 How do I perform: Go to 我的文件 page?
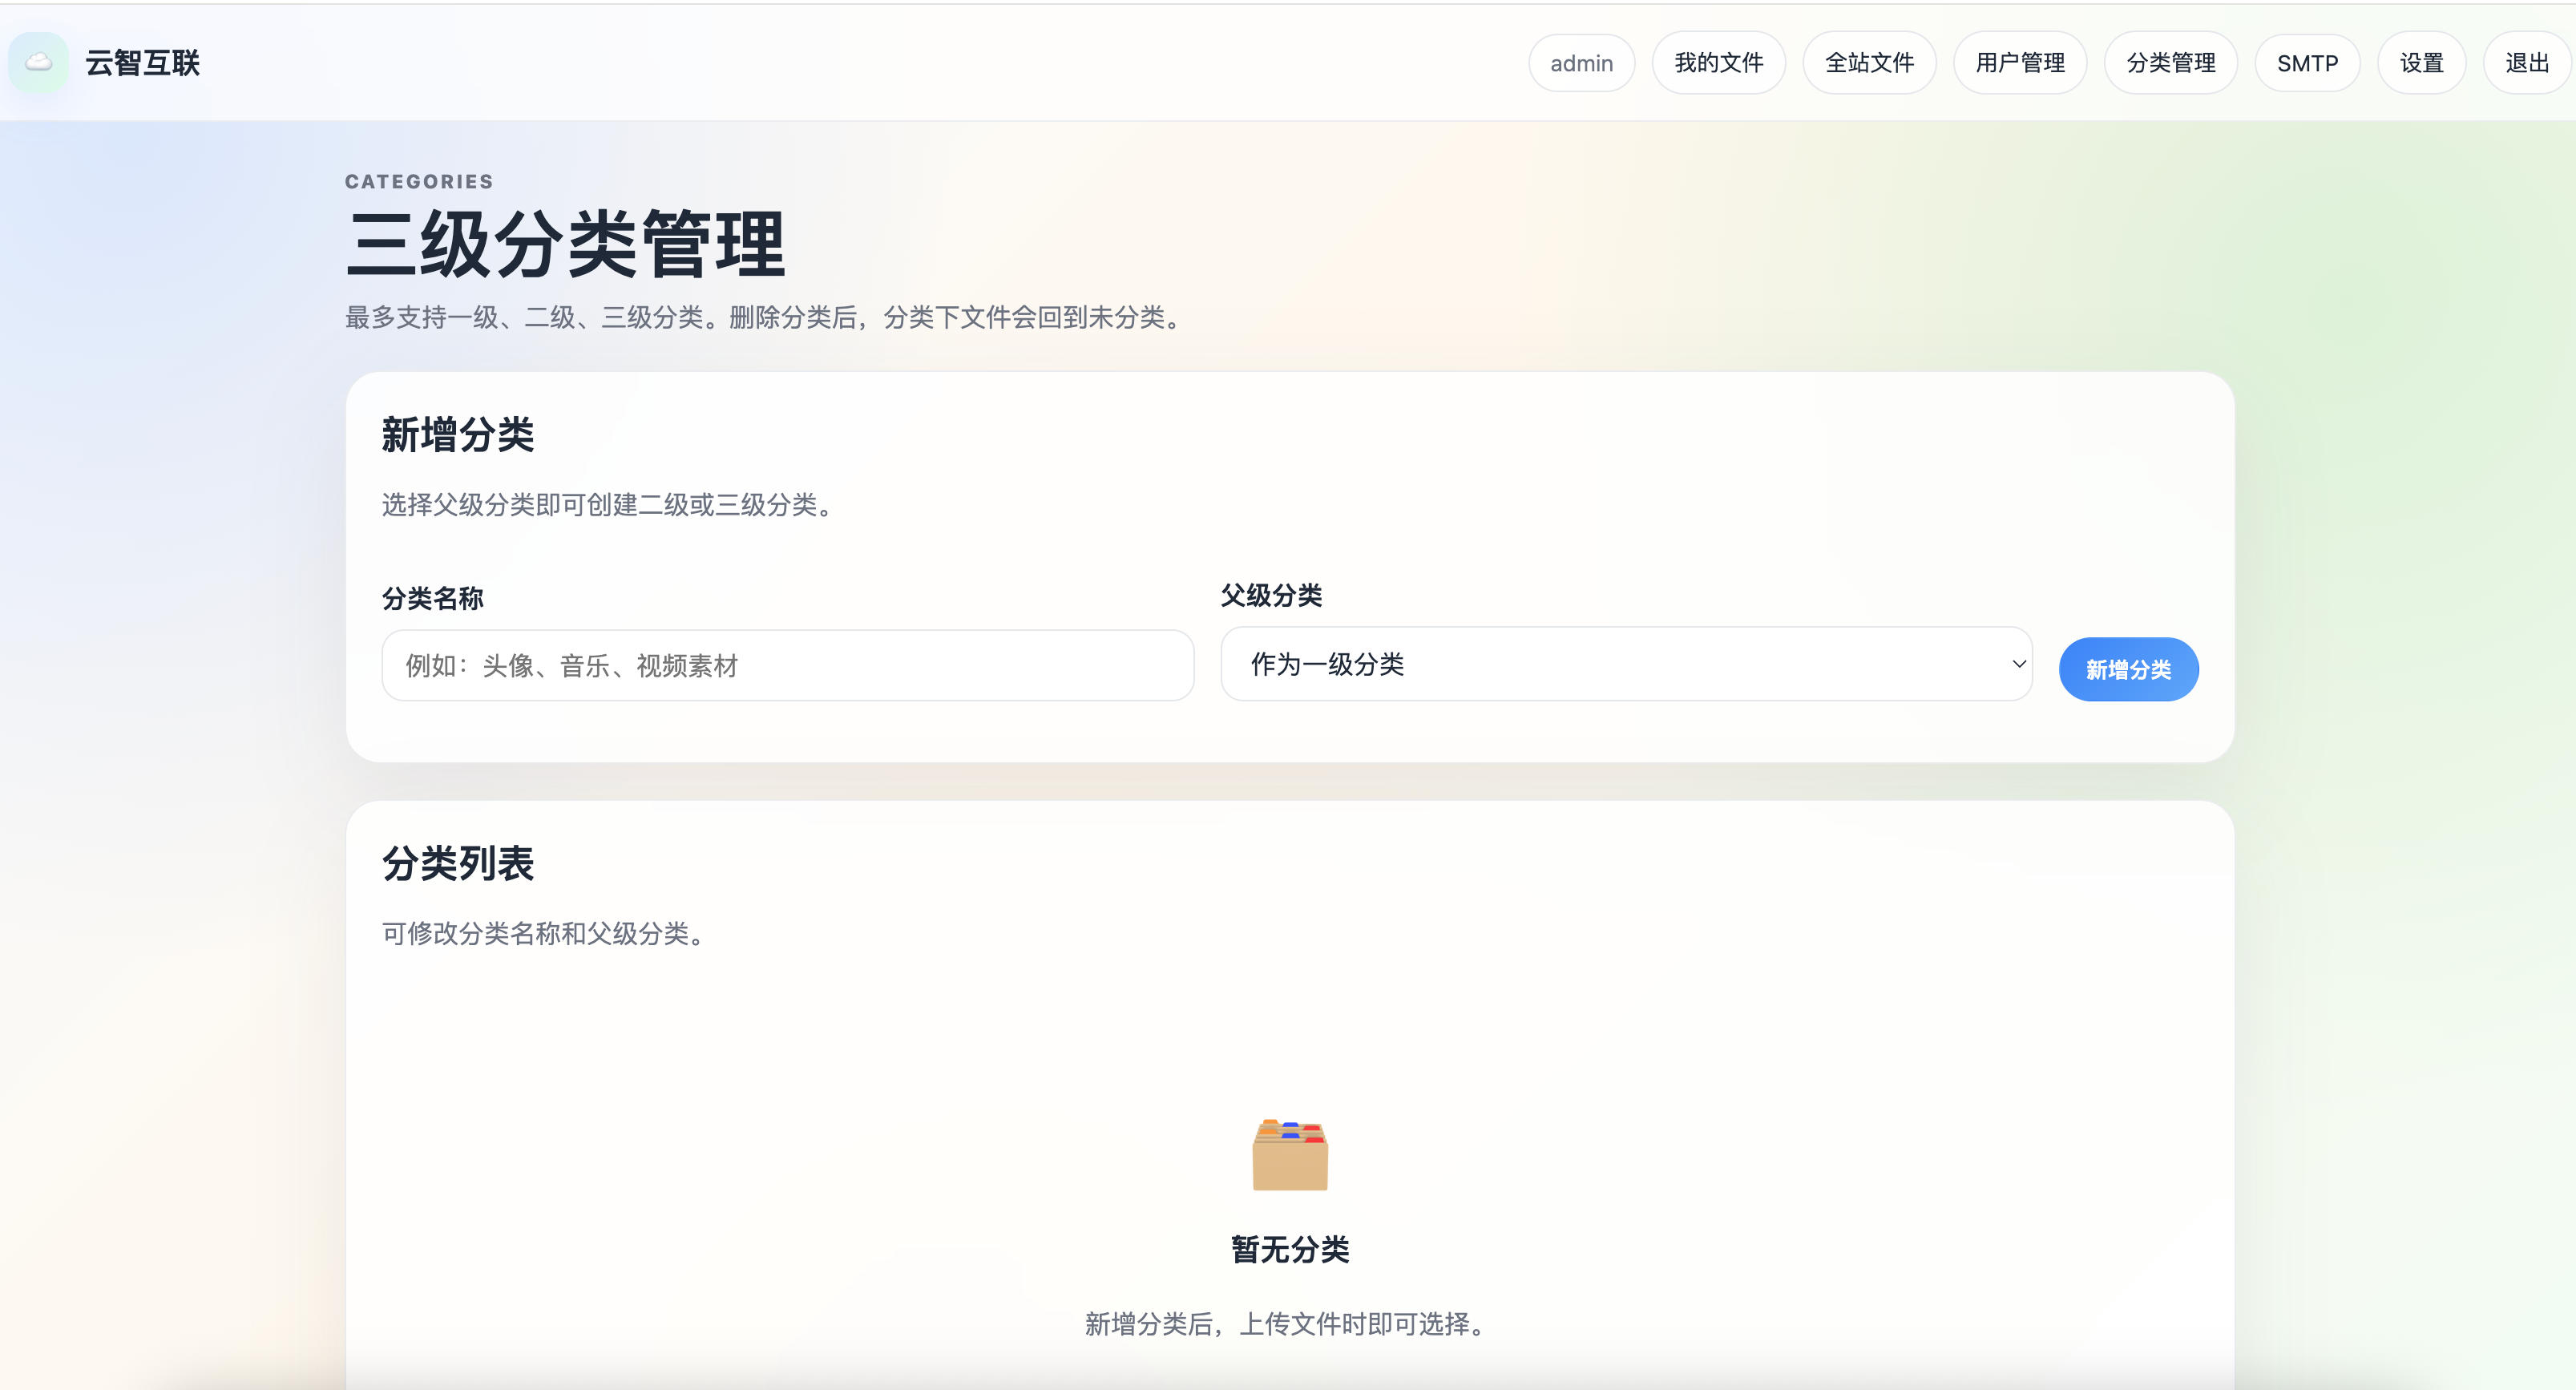pyautogui.click(x=1718, y=63)
